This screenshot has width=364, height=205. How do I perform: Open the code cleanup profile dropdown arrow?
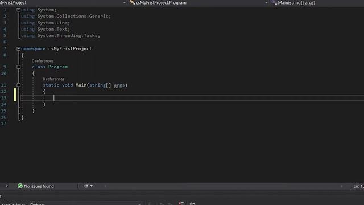92,186
